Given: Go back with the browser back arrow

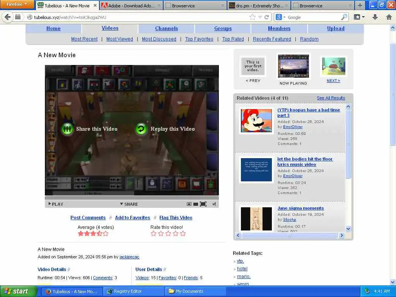Looking at the screenshot, I should click(x=8, y=17).
